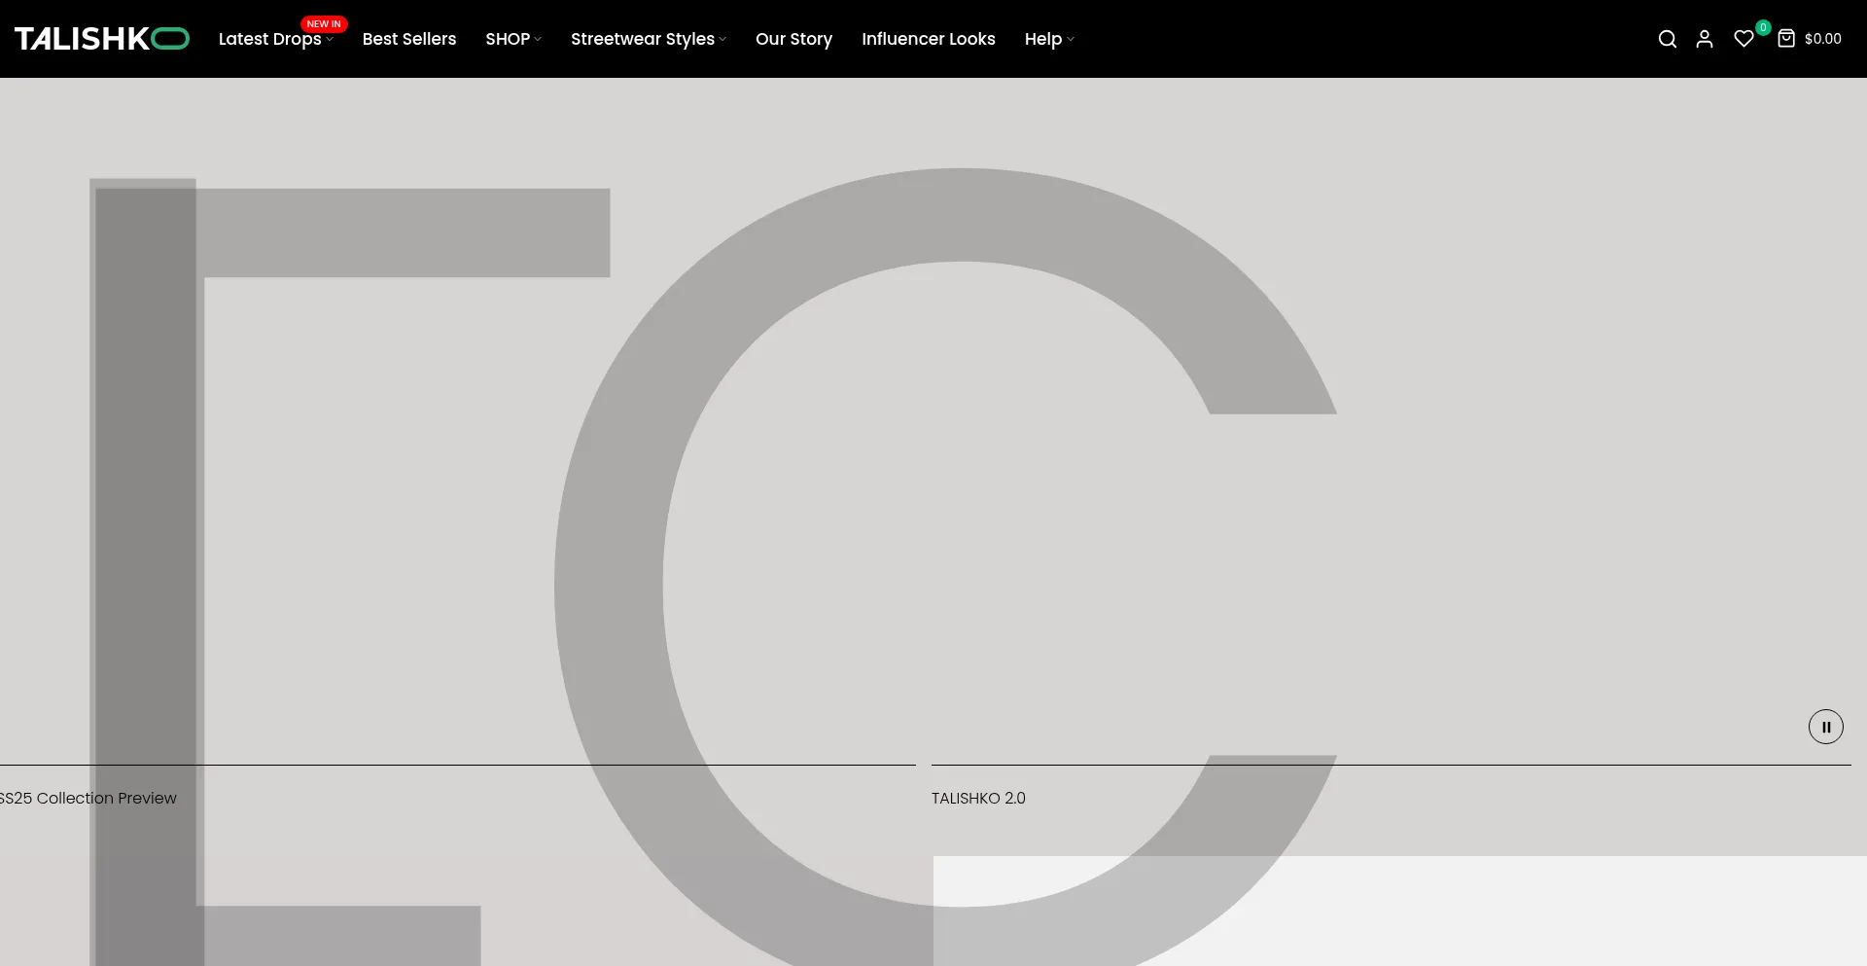Visit the Influencer Looks link

928,39
